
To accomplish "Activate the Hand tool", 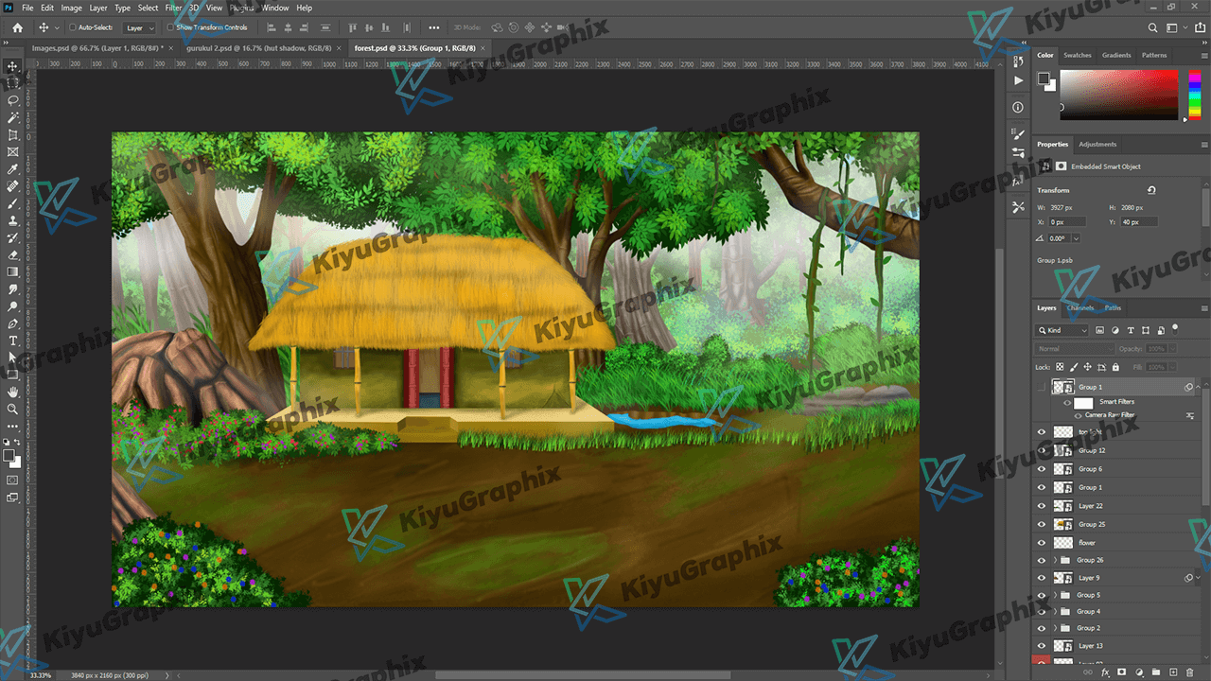I will point(13,392).
